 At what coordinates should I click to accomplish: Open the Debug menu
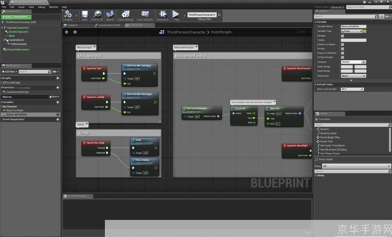coord(41,7)
